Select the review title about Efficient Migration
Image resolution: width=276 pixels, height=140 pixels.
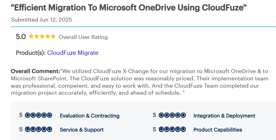coord(128,8)
